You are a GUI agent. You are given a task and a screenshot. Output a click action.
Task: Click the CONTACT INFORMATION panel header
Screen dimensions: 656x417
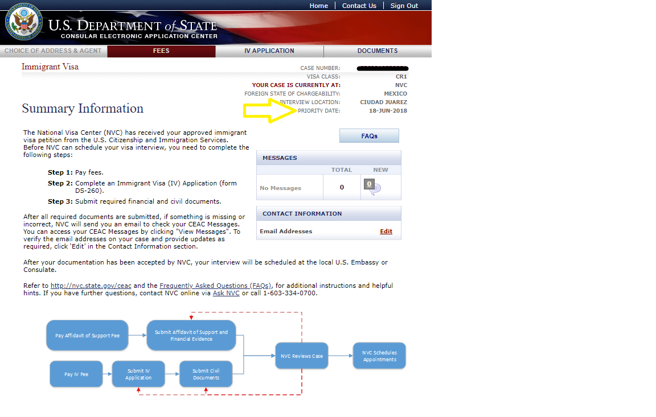(x=329, y=213)
